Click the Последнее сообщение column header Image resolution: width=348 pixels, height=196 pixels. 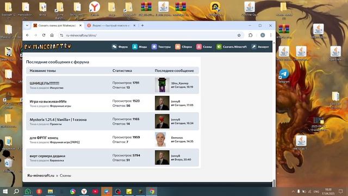point(174,71)
